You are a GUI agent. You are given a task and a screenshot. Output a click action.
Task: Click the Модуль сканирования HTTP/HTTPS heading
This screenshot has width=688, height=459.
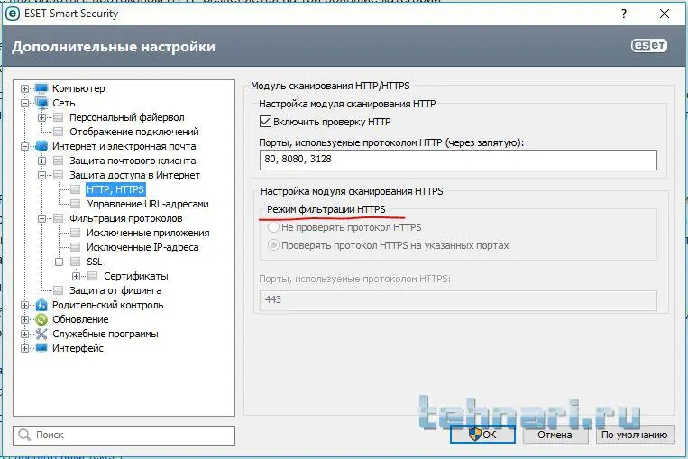tap(330, 86)
